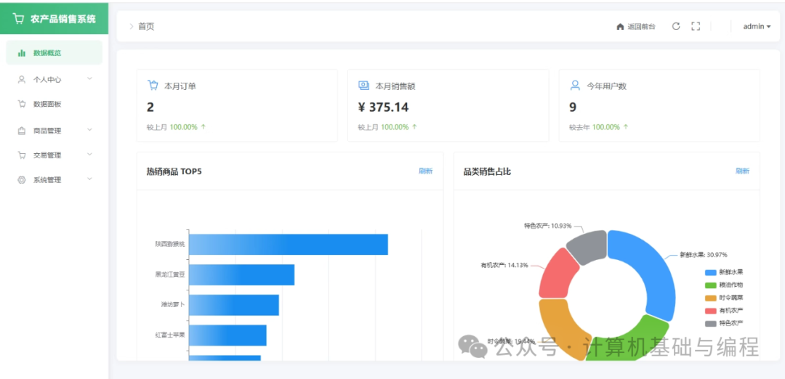The height and width of the screenshot is (379, 785).
Task: Toggle 特色农产 gray legend swatch
Action: [x=711, y=323]
